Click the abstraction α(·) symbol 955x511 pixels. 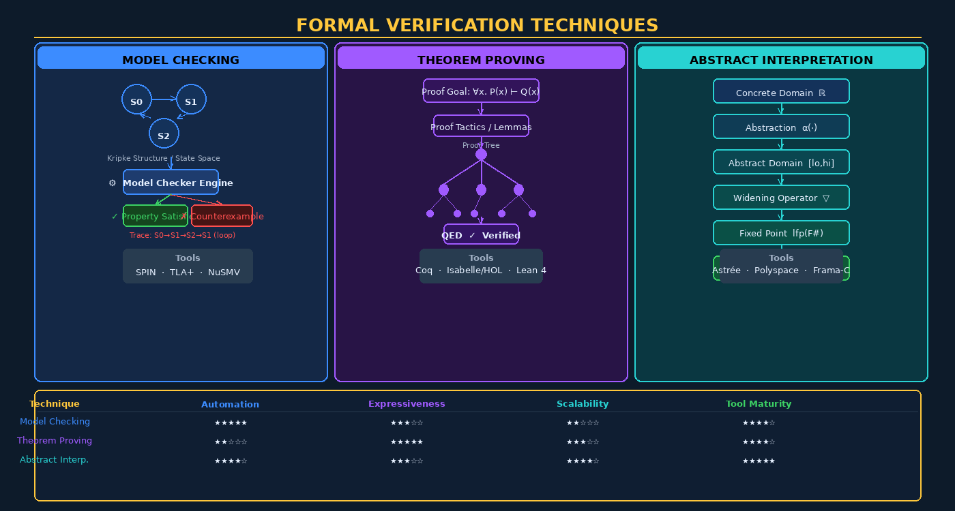pos(808,126)
